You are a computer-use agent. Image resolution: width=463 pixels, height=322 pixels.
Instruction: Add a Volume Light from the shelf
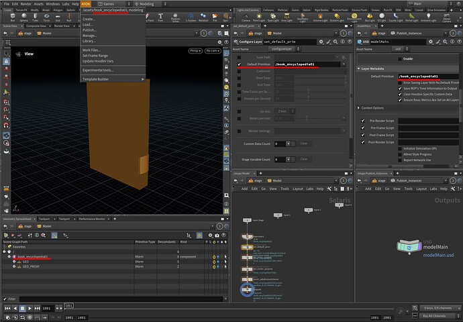tap(320, 17)
